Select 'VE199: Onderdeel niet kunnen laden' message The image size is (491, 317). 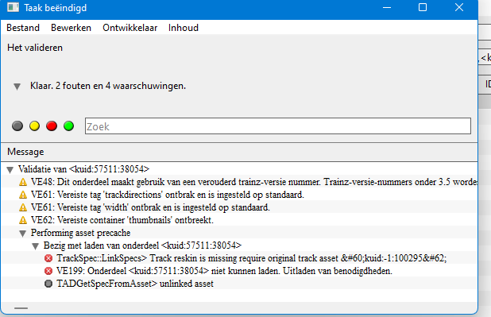(224, 271)
